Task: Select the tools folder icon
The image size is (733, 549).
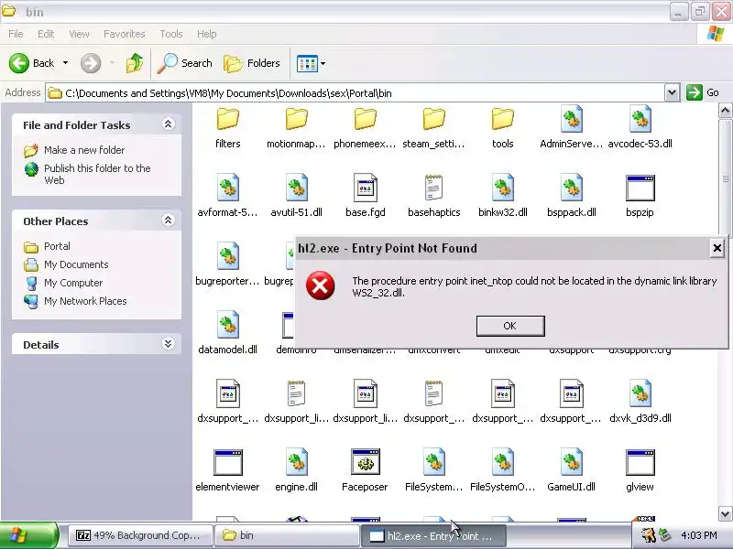Action: click(502, 119)
